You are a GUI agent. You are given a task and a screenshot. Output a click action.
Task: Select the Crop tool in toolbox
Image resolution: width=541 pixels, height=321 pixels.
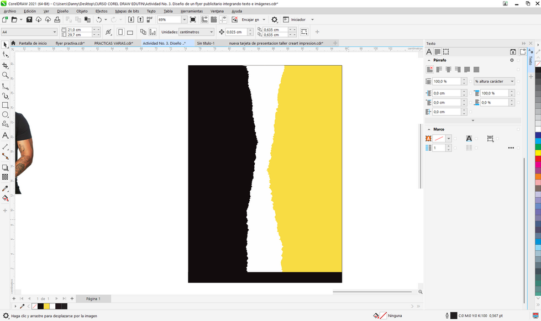click(5, 65)
